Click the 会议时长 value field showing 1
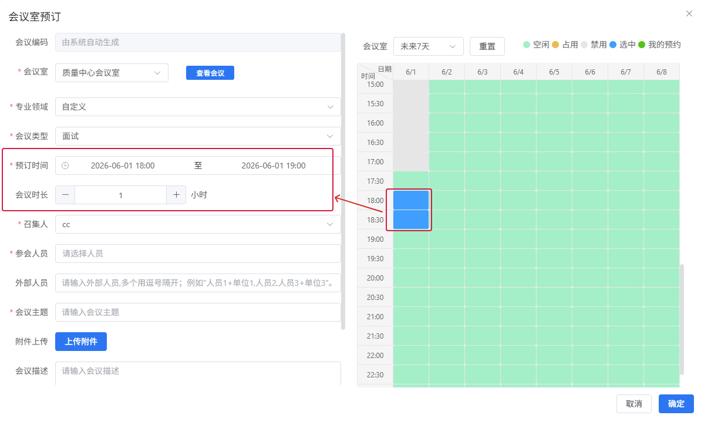 click(x=121, y=195)
